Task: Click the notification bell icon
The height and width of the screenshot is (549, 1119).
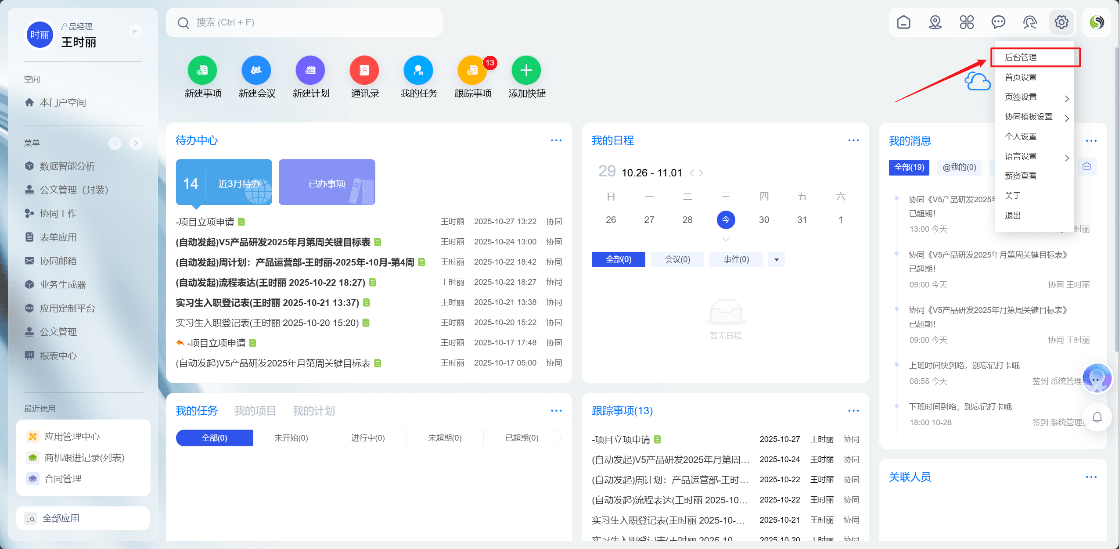Action: point(1097,417)
